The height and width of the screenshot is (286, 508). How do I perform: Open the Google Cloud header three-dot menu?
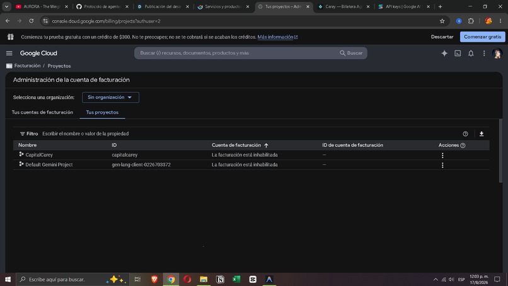pos(484,53)
